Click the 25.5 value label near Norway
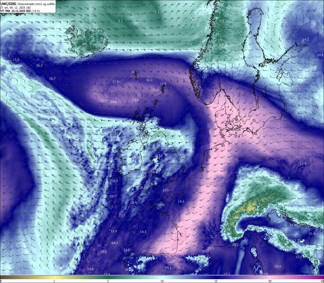Image resolution: width=324 pixels, height=283 pixels. (197, 87)
